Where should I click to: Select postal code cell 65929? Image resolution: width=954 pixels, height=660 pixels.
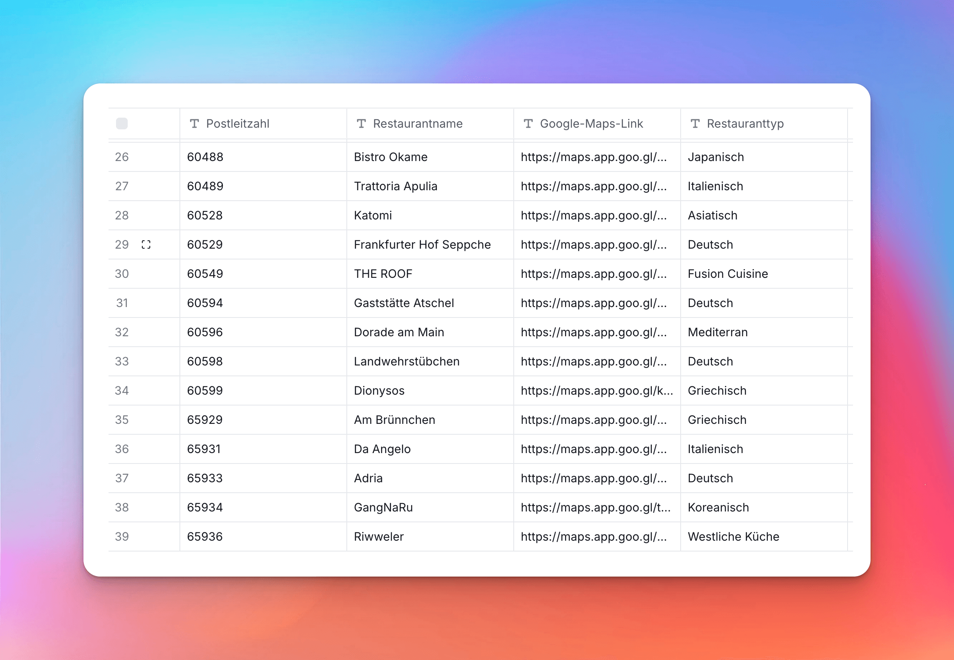[263, 420]
